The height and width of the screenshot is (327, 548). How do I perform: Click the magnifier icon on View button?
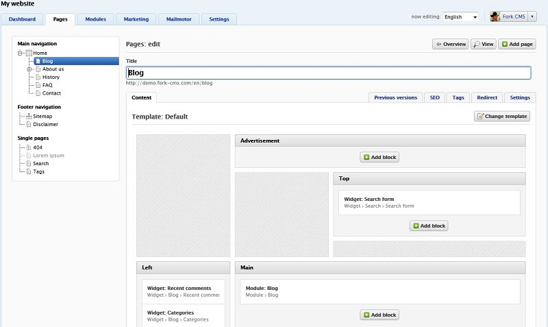[476, 44]
